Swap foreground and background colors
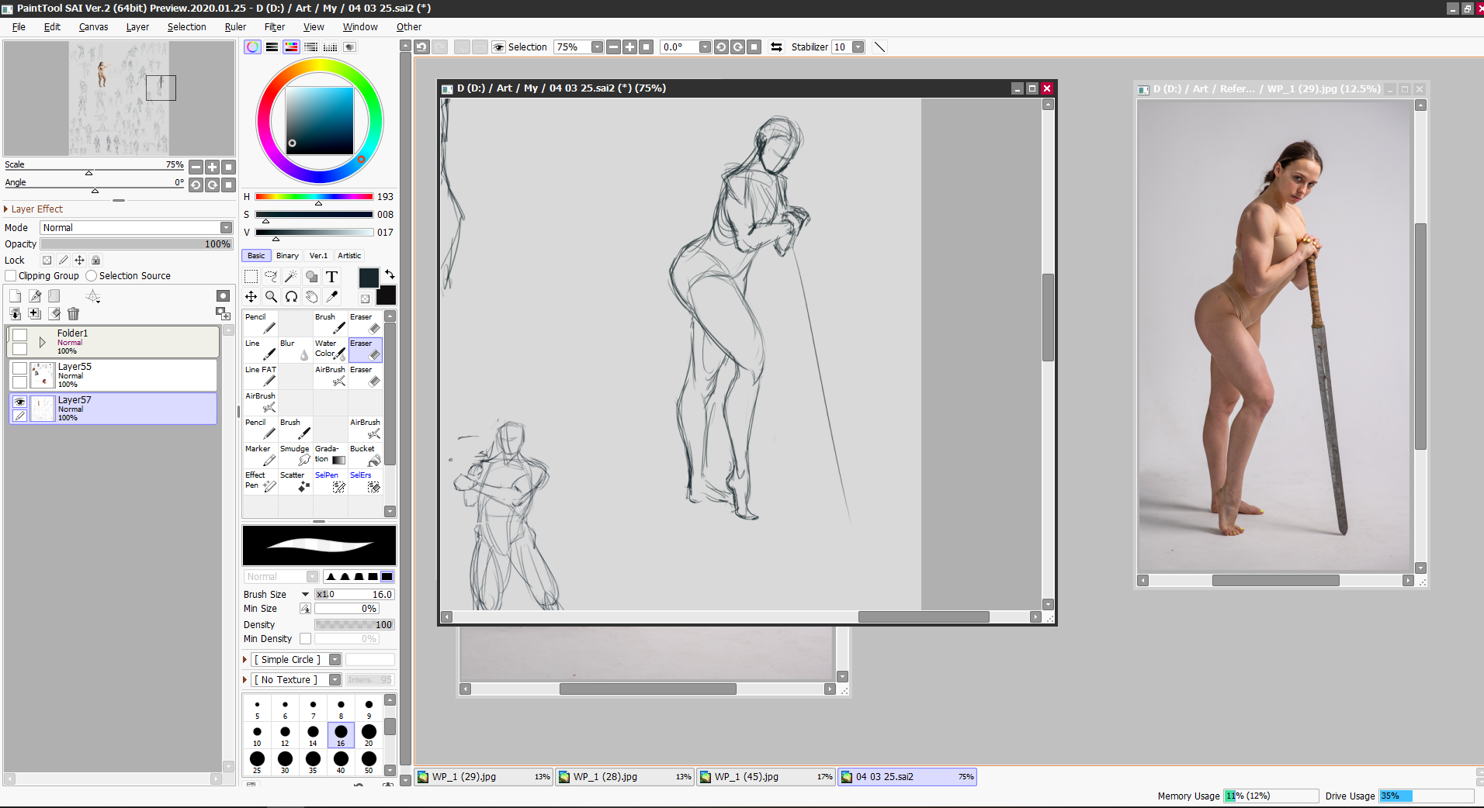The image size is (1484, 808). pyautogui.click(x=390, y=275)
